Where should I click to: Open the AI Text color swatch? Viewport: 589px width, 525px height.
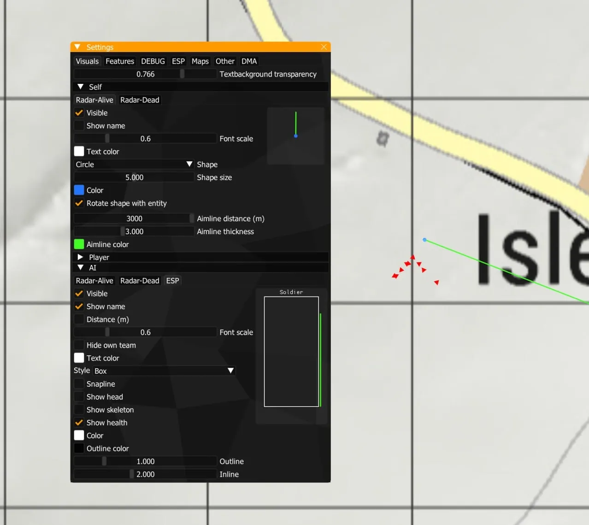[x=79, y=358]
